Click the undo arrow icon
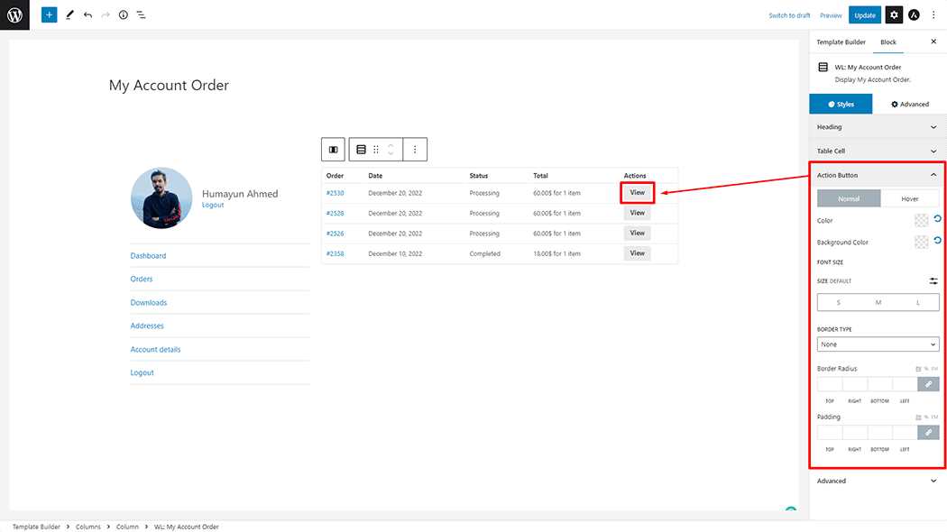Viewport: 947px width, 532px height. tap(87, 15)
